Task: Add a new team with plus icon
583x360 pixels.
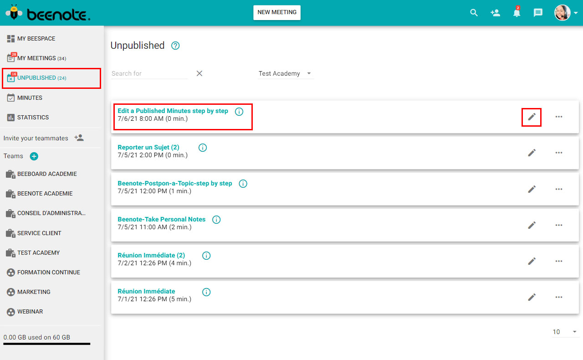Action: (34, 156)
